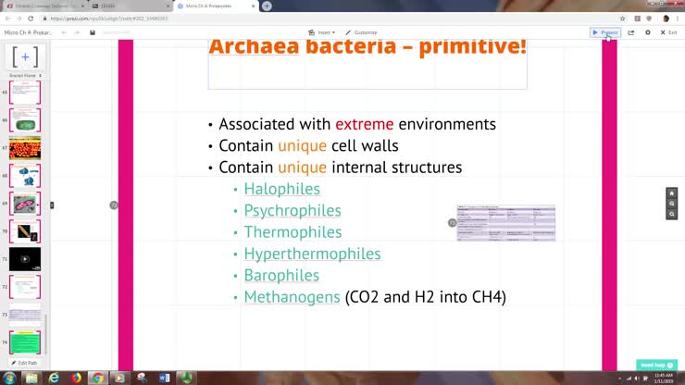Open File Explorer from taskbar

coord(31,378)
